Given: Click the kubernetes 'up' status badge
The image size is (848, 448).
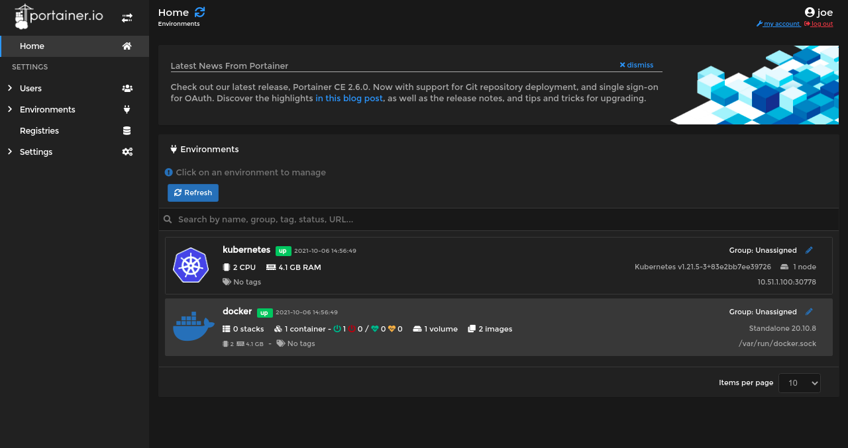Looking at the screenshot, I should click(283, 251).
